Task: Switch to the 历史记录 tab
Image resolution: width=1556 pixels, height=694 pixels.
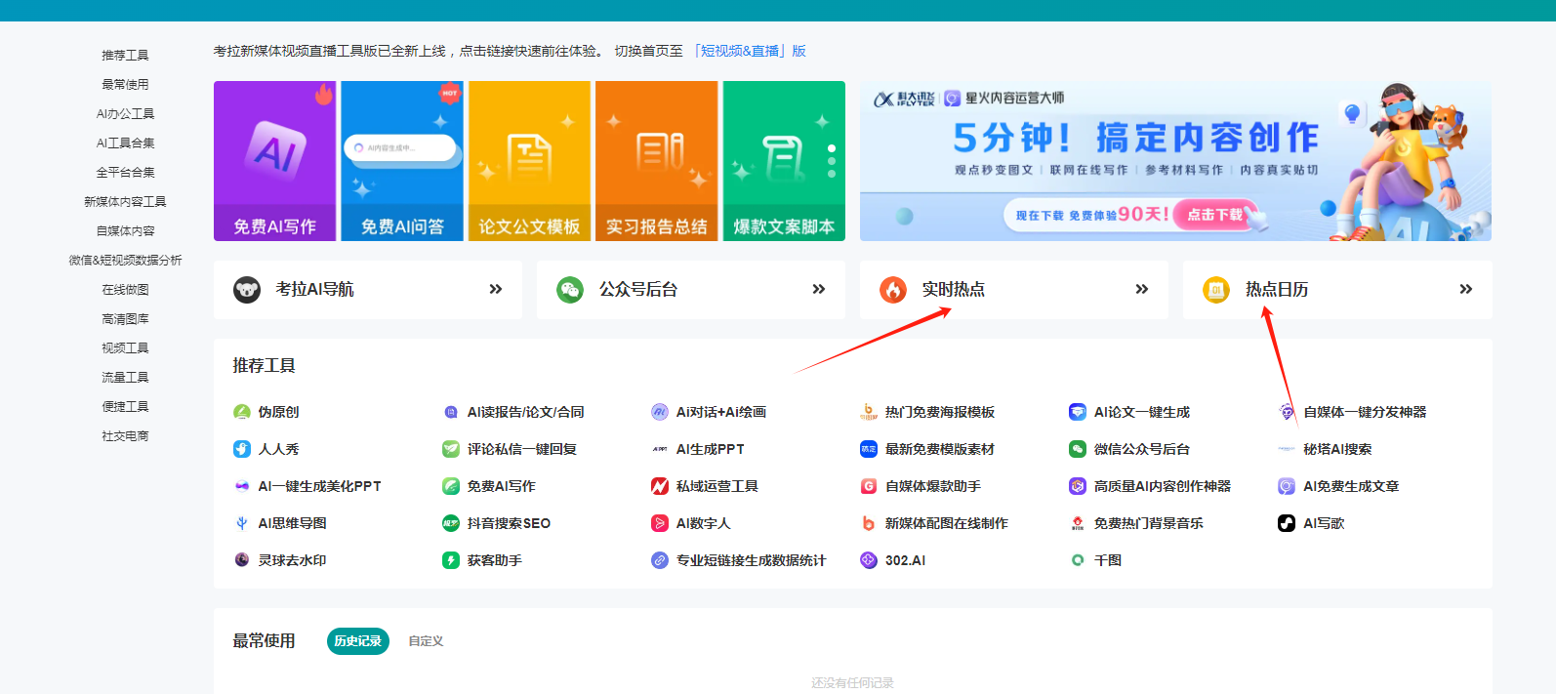Action: 357,641
